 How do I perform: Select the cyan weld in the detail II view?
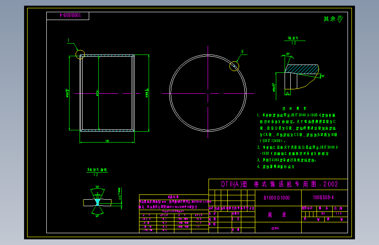coord(97,202)
